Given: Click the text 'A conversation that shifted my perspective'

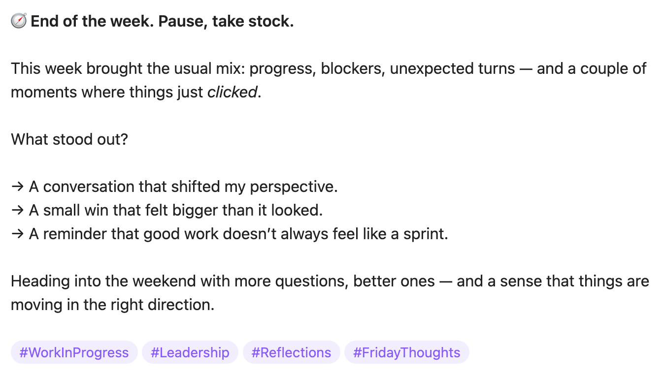Looking at the screenshot, I should point(182,187).
